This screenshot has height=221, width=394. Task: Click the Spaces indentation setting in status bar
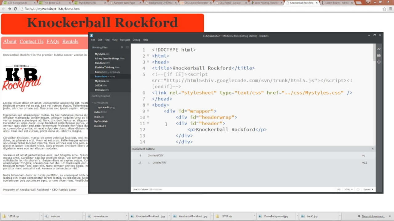click(368, 190)
